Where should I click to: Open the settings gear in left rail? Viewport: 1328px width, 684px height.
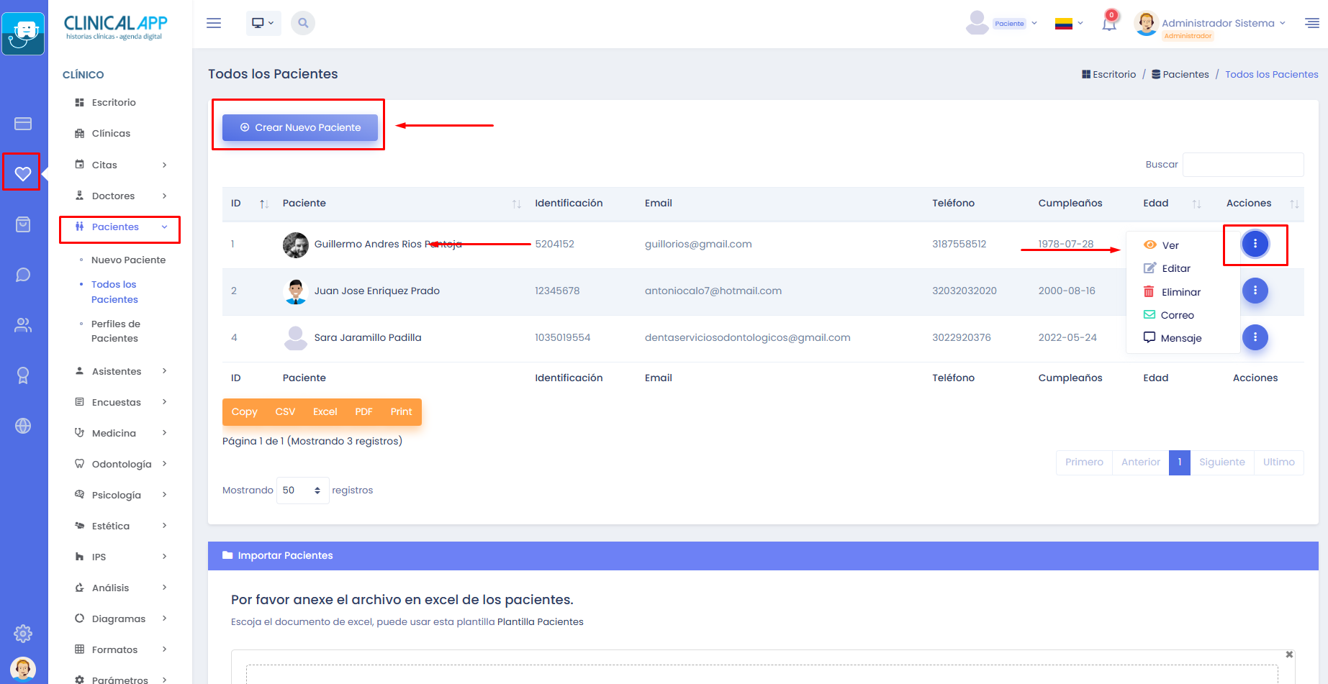pos(23,634)
